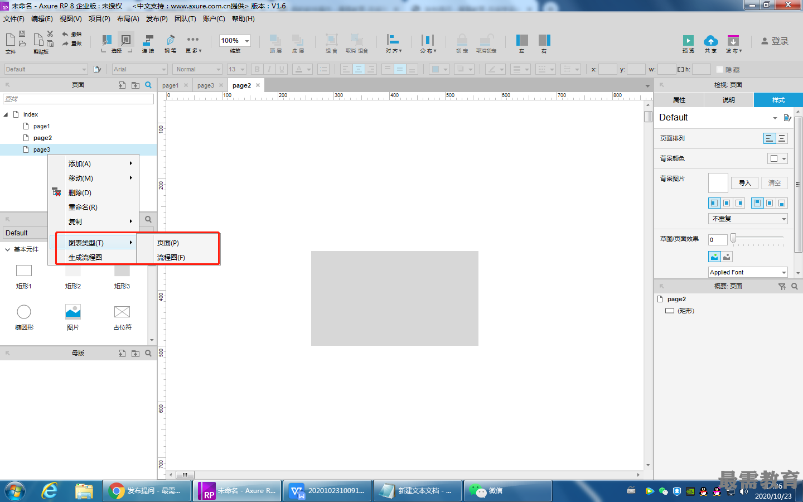Choose 流程图(F) from the submenu
This screenshot has height=502, width=803.
click(x=171, y=257)
